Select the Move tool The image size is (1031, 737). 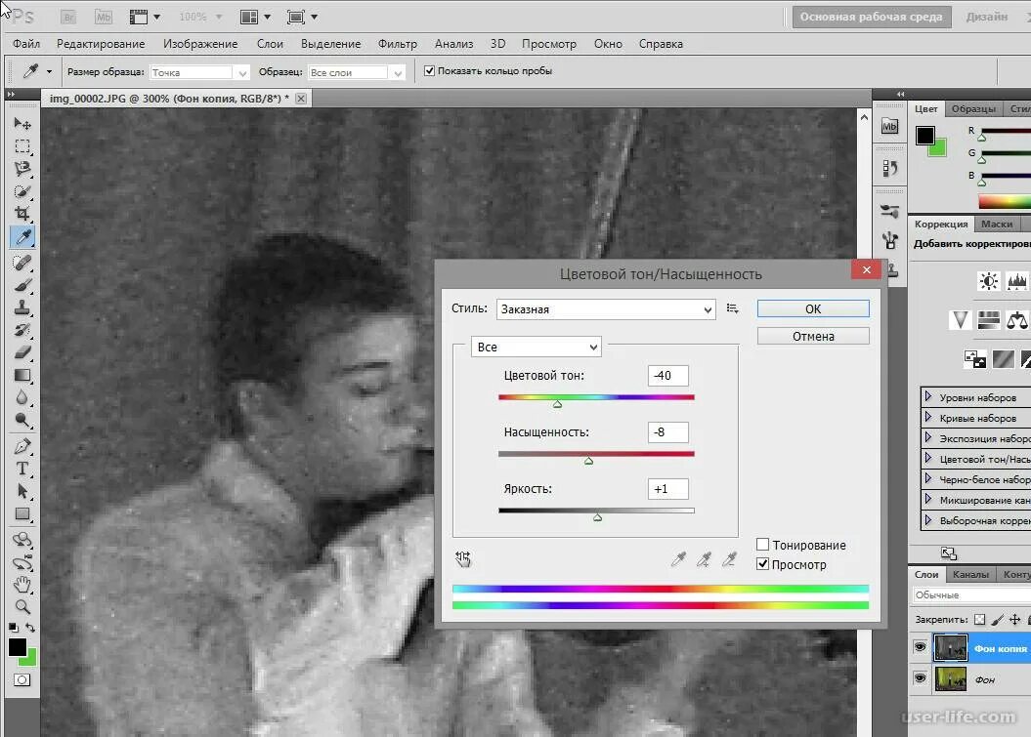(x=22, y=124)
